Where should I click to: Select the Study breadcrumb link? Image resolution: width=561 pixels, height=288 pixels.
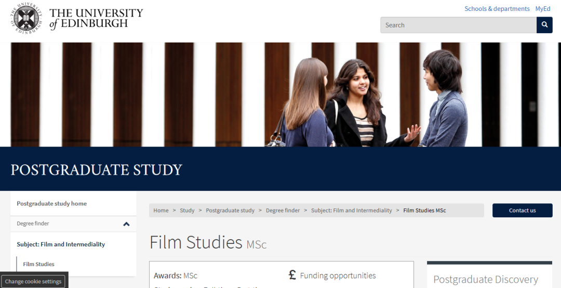point(187,210)
